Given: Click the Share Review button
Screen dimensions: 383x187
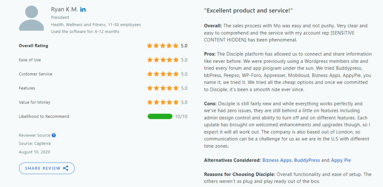Looking at the screenshot, I should pyautogui.click(x=47, y=168).
